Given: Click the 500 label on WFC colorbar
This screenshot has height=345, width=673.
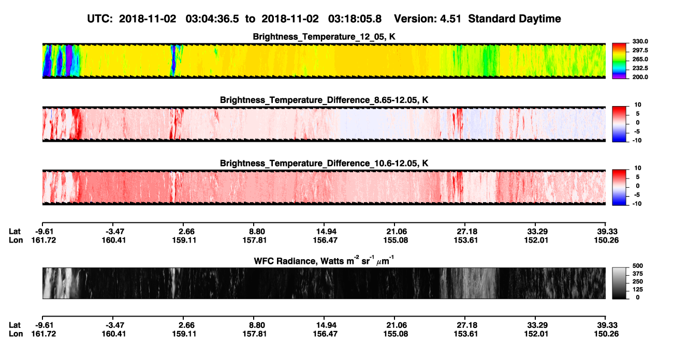Looking at the screenshot, I should 638,266.
